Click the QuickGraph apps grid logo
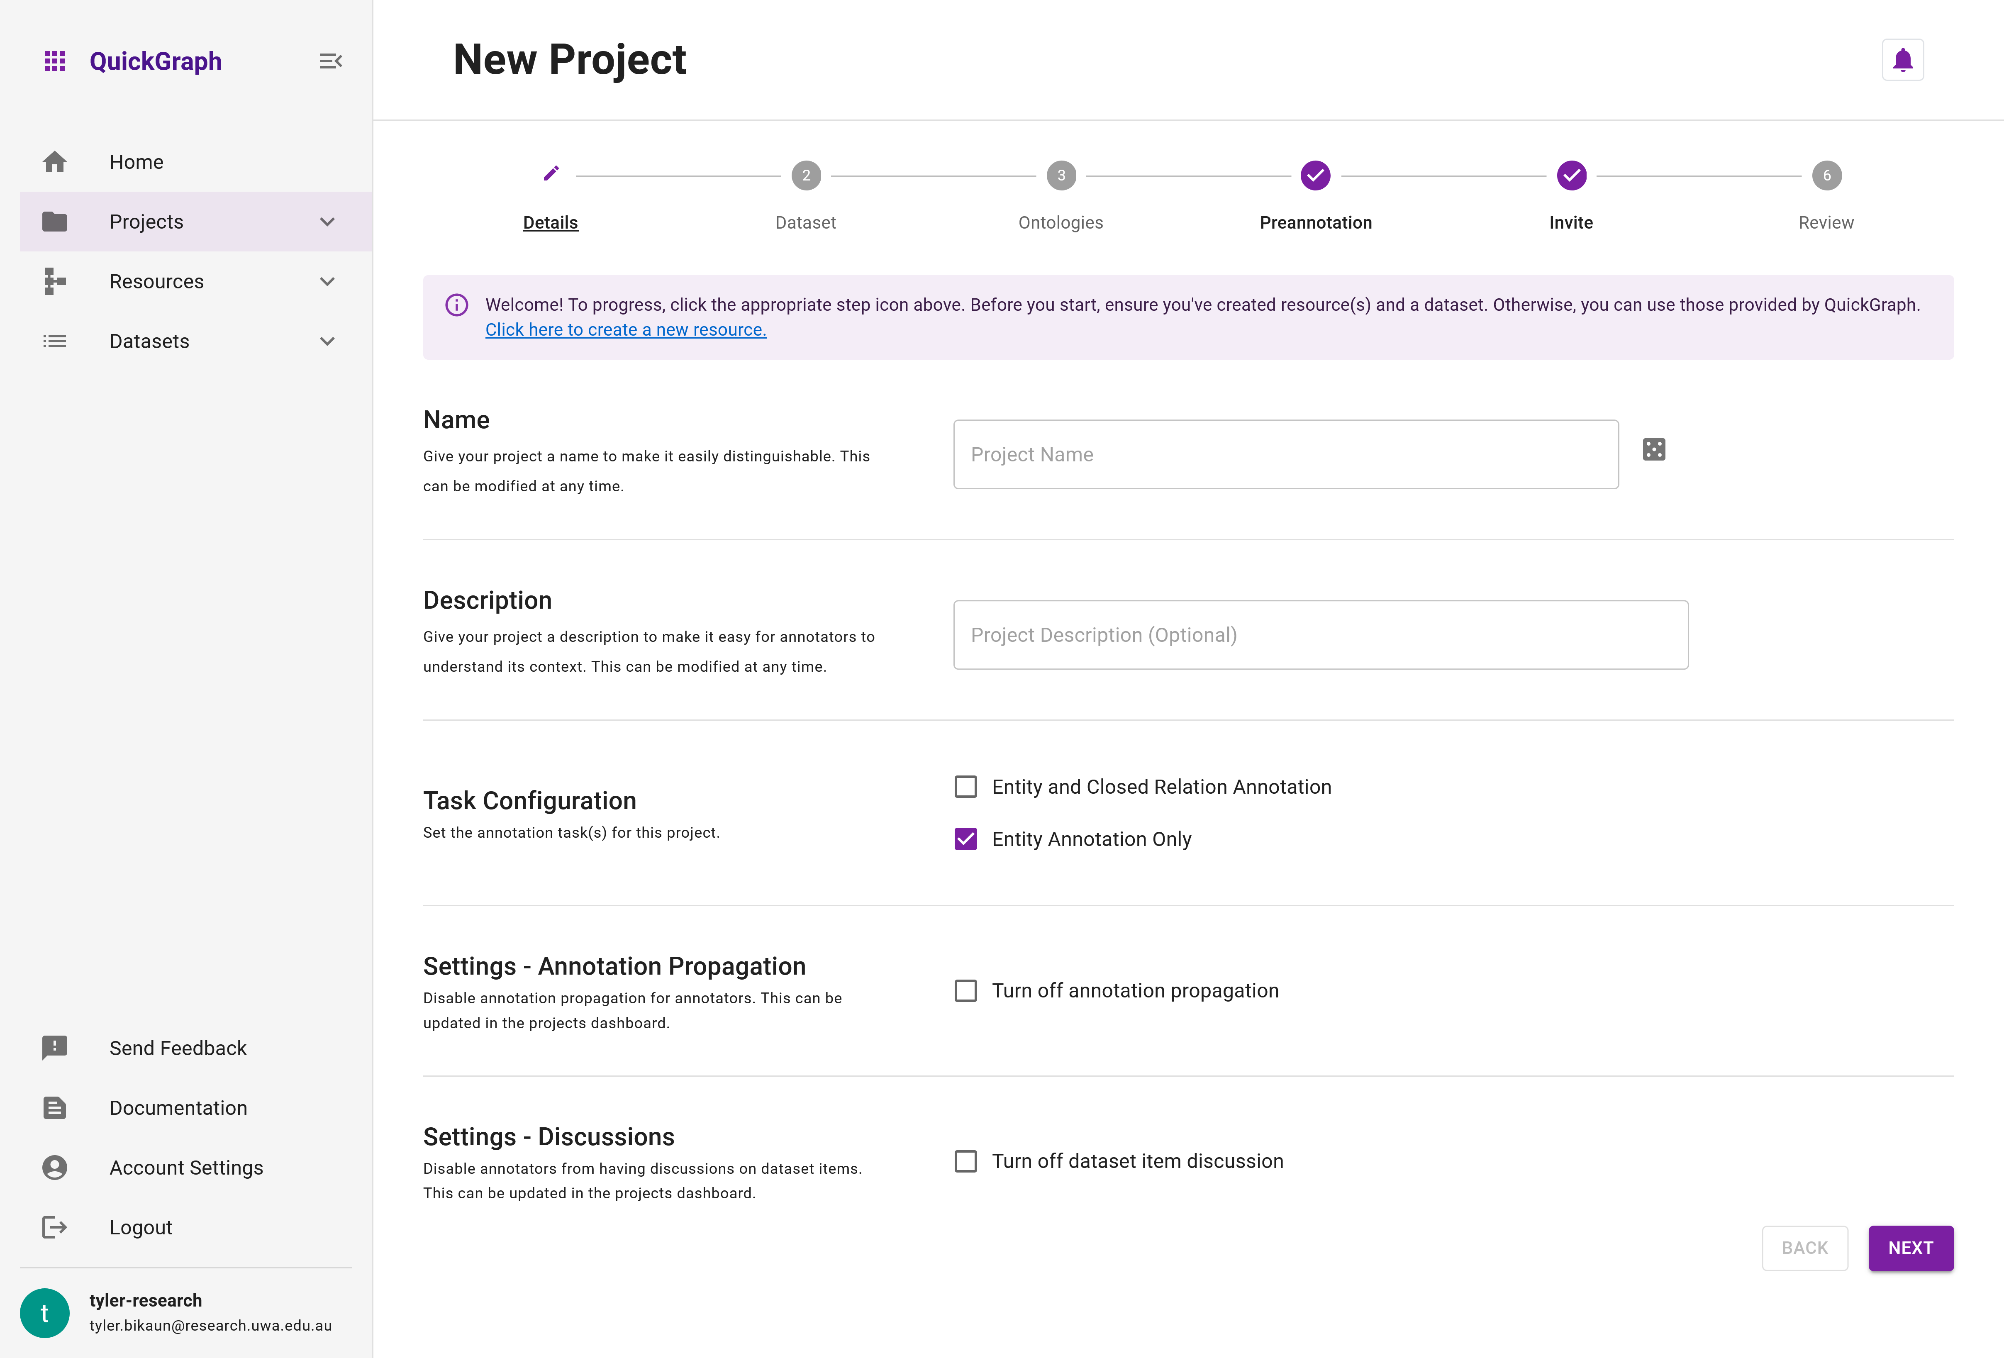This screenshot has width=2004, height=1358. (55, 60)
